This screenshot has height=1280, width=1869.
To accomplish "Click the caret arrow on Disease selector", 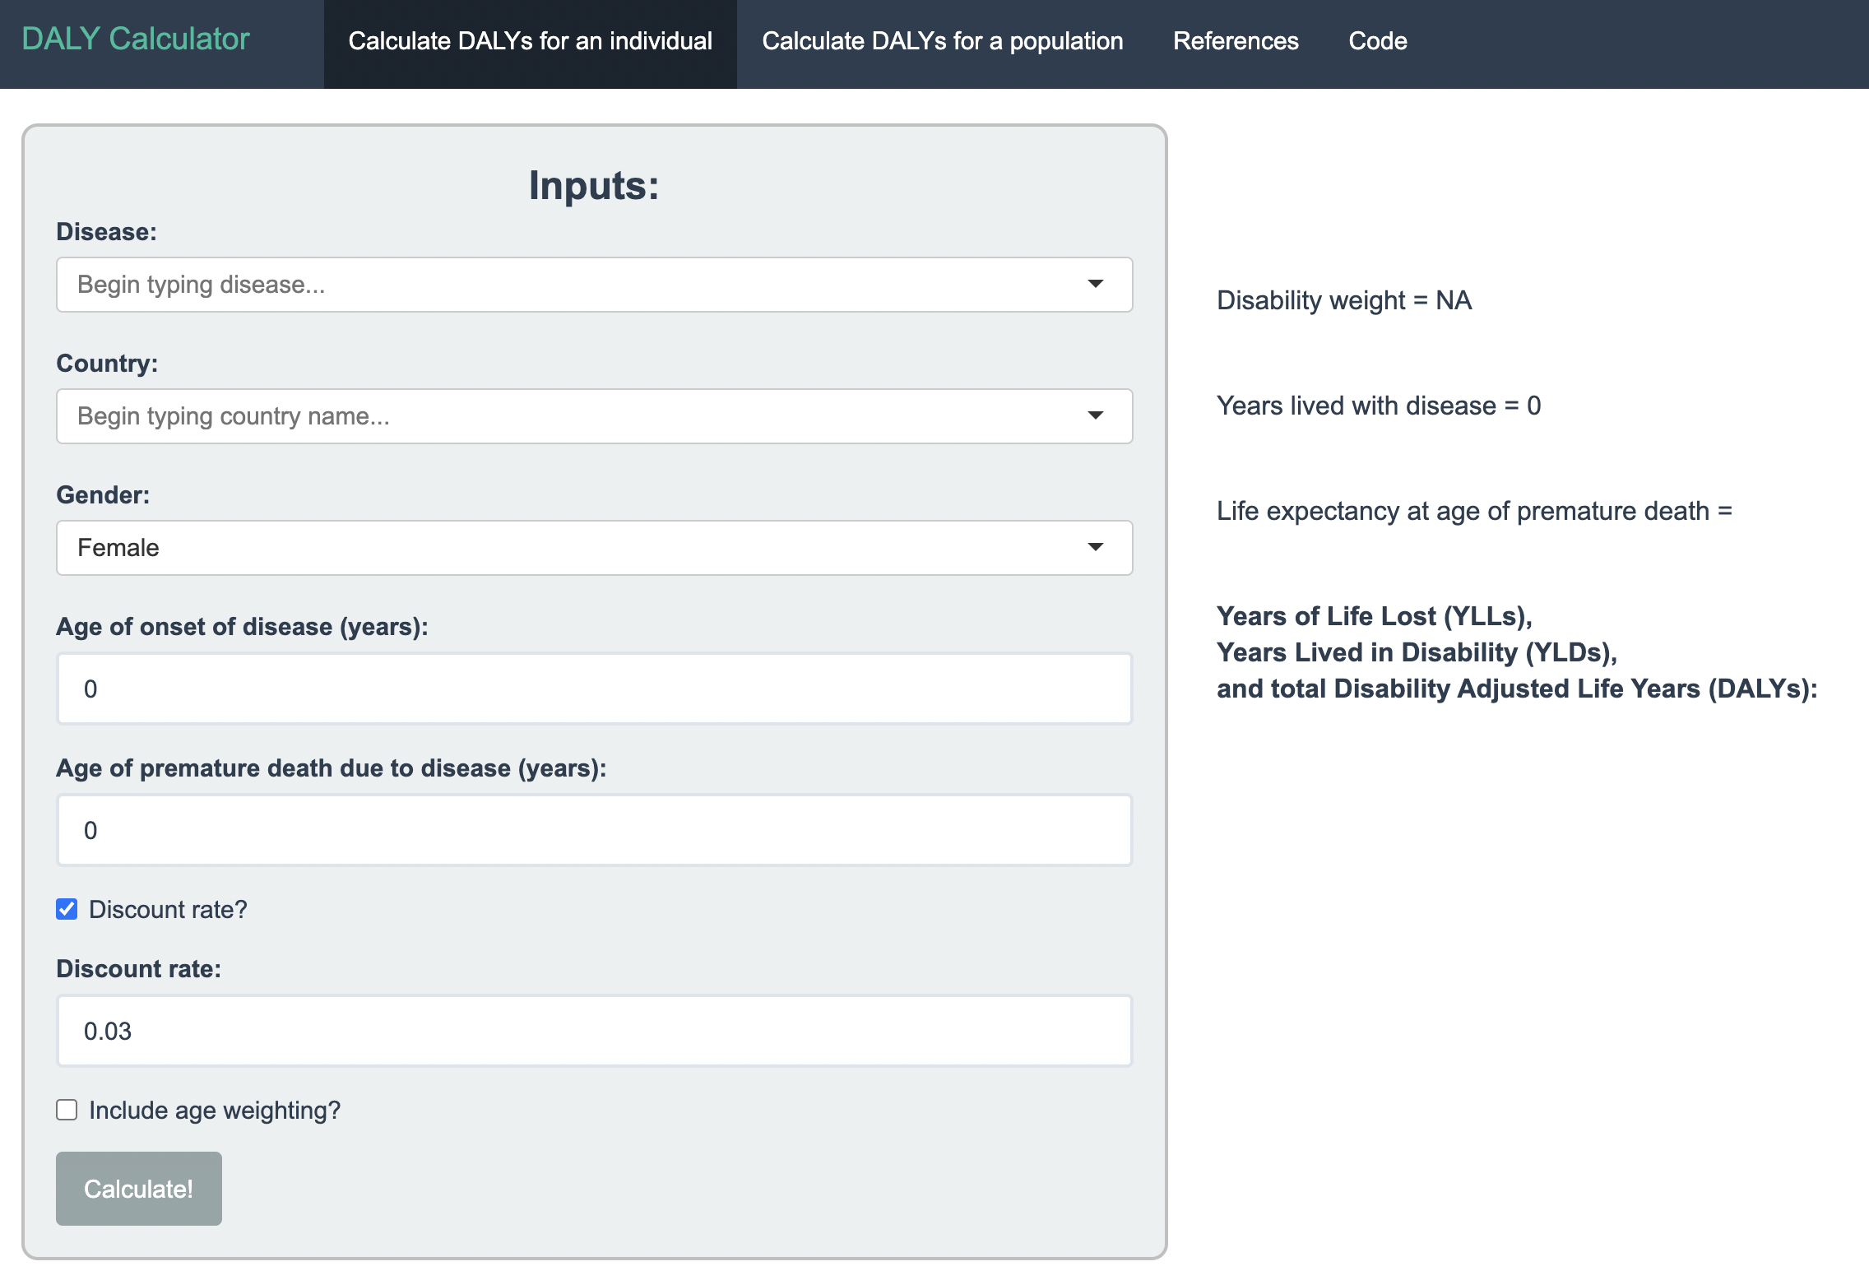I will 1095,285.
